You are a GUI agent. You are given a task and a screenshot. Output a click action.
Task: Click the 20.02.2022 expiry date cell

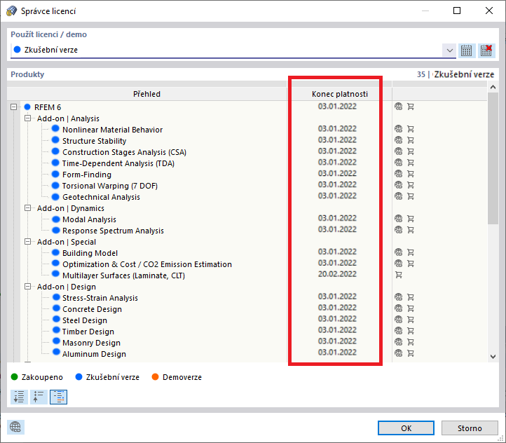click(337, 274)
